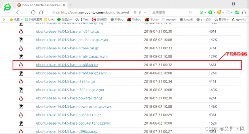Screen dimensions: 249x134
Task: Open the colorful grid apps icon
Action: [x=237, y=12]
